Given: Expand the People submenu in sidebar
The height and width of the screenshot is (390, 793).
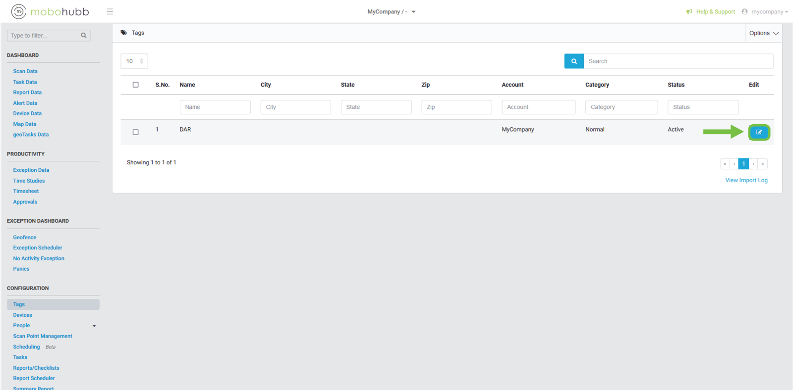Looking at the screenshot, I should point(94,326).
